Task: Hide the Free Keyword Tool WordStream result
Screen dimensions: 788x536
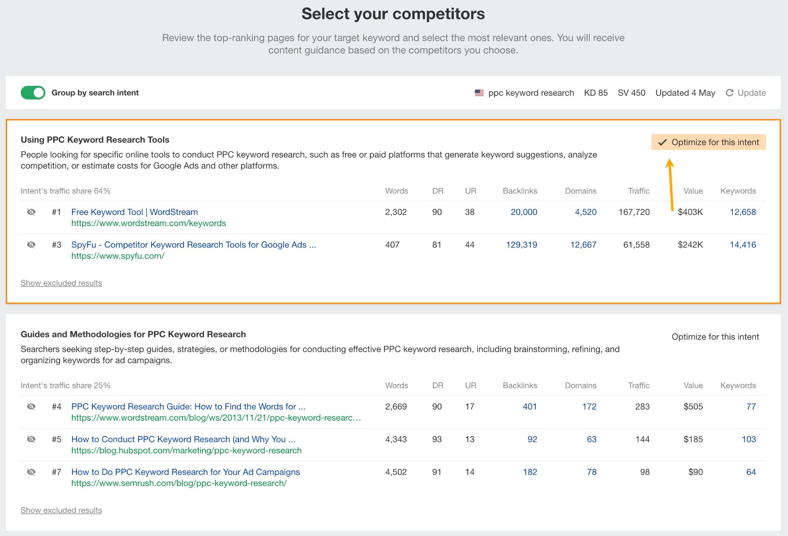Action: click(x=31, y=212)
